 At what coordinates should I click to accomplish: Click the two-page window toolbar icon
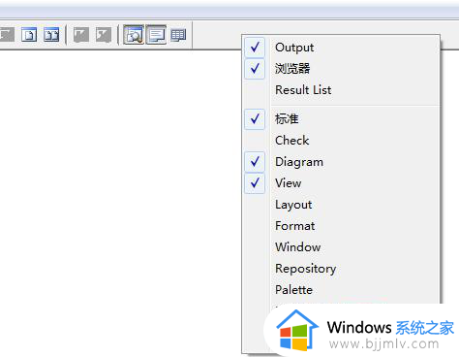(x=51, y=35)
